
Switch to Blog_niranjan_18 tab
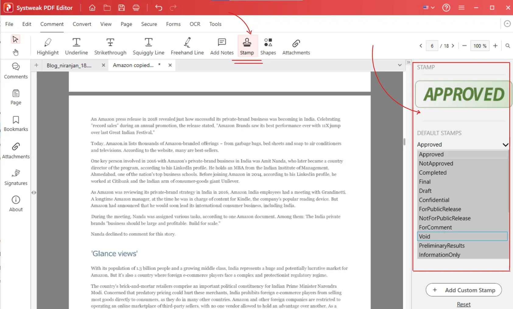pyautogui.click(x=69, y=65)
